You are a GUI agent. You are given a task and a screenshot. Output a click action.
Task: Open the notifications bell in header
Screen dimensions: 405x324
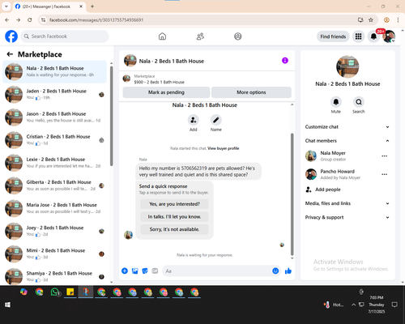[373, 36]
